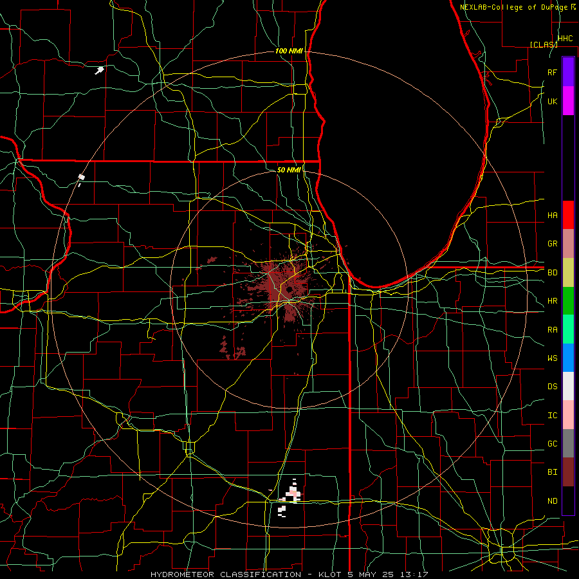Click the gray GC legend swatch
The width and height of the screenshot is (579, 579).
click(x=568, y=443)
